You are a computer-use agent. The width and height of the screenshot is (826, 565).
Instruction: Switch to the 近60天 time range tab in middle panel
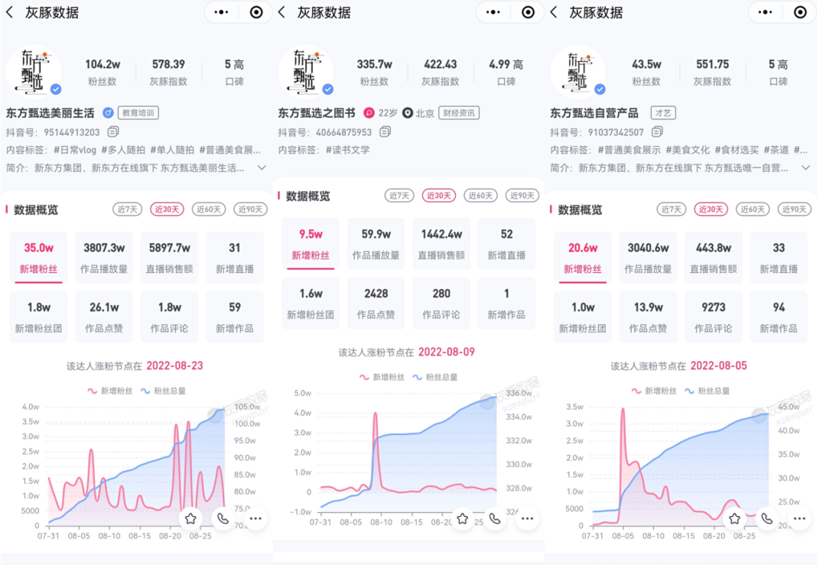(480, 195)
